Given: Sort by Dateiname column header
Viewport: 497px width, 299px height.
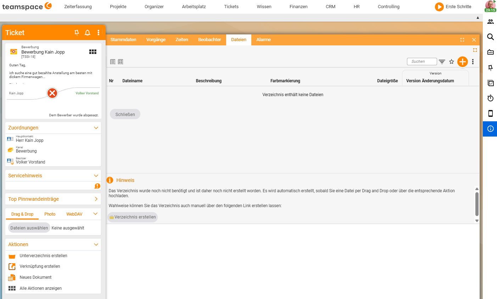Looking at the screenshot, I should pyautogui.click(x=132, y=81).
